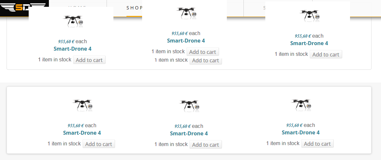This screenshot has width=381, height=160.
Task: Add upper-left Smart-Drone 4 to cart
Action: pos(89,60)
